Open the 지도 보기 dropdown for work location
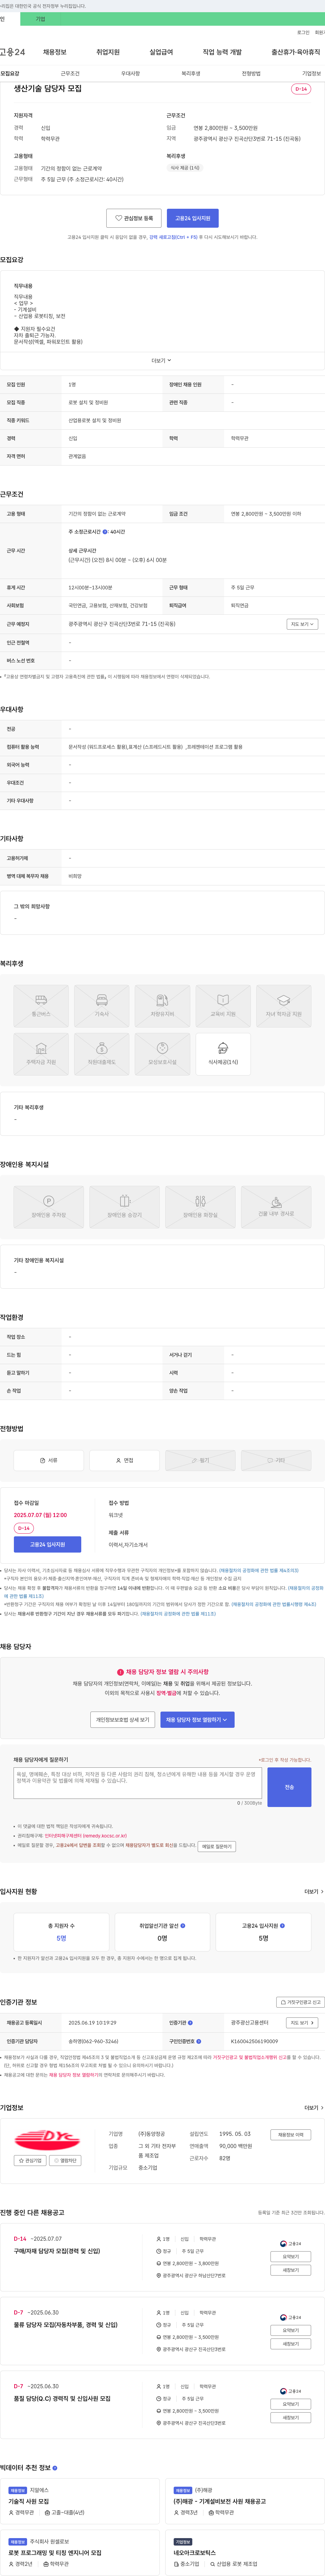 coord(302,624)
